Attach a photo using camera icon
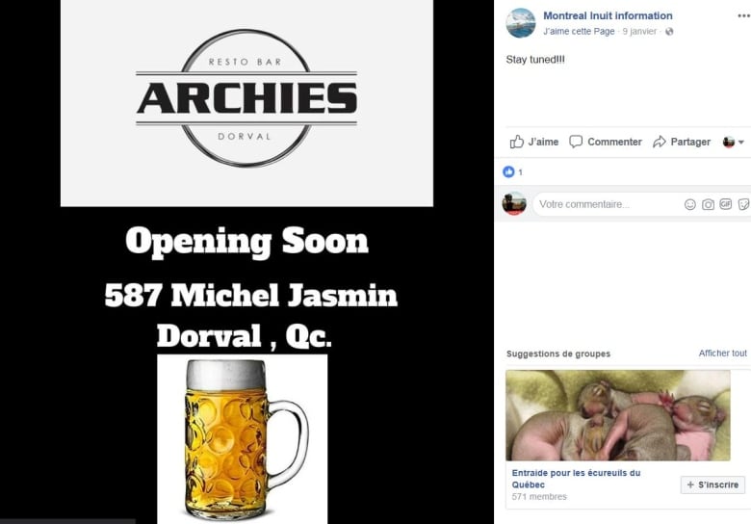This screenshot has width=751, height=524. pyautogui.click(x=708, y=204)
